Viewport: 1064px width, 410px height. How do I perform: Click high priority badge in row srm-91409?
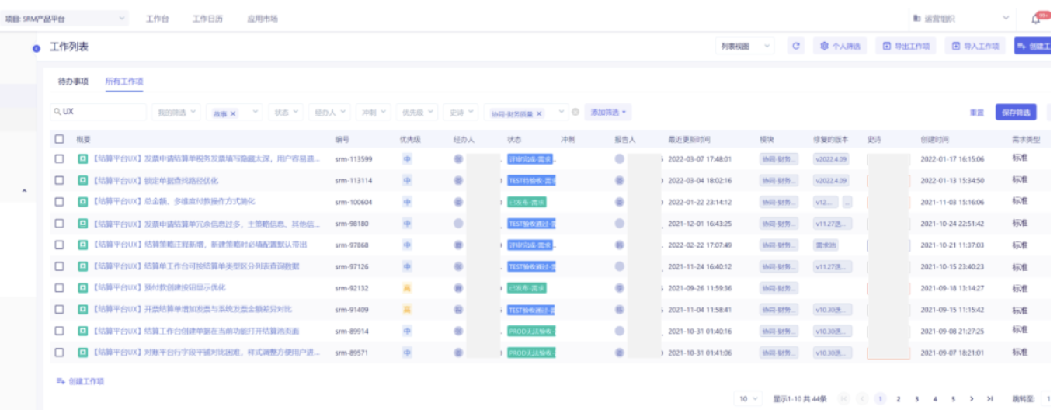(x=407, y=310)
